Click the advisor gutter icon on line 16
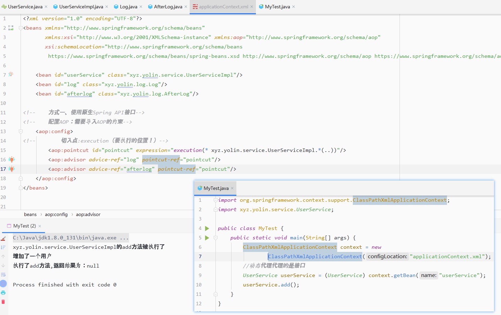 pyautogui.click(x=12, y=160)
